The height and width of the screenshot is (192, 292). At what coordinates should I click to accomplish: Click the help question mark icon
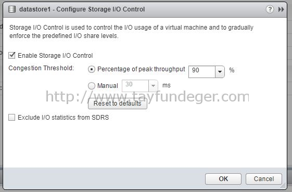[x=270, y=9]
